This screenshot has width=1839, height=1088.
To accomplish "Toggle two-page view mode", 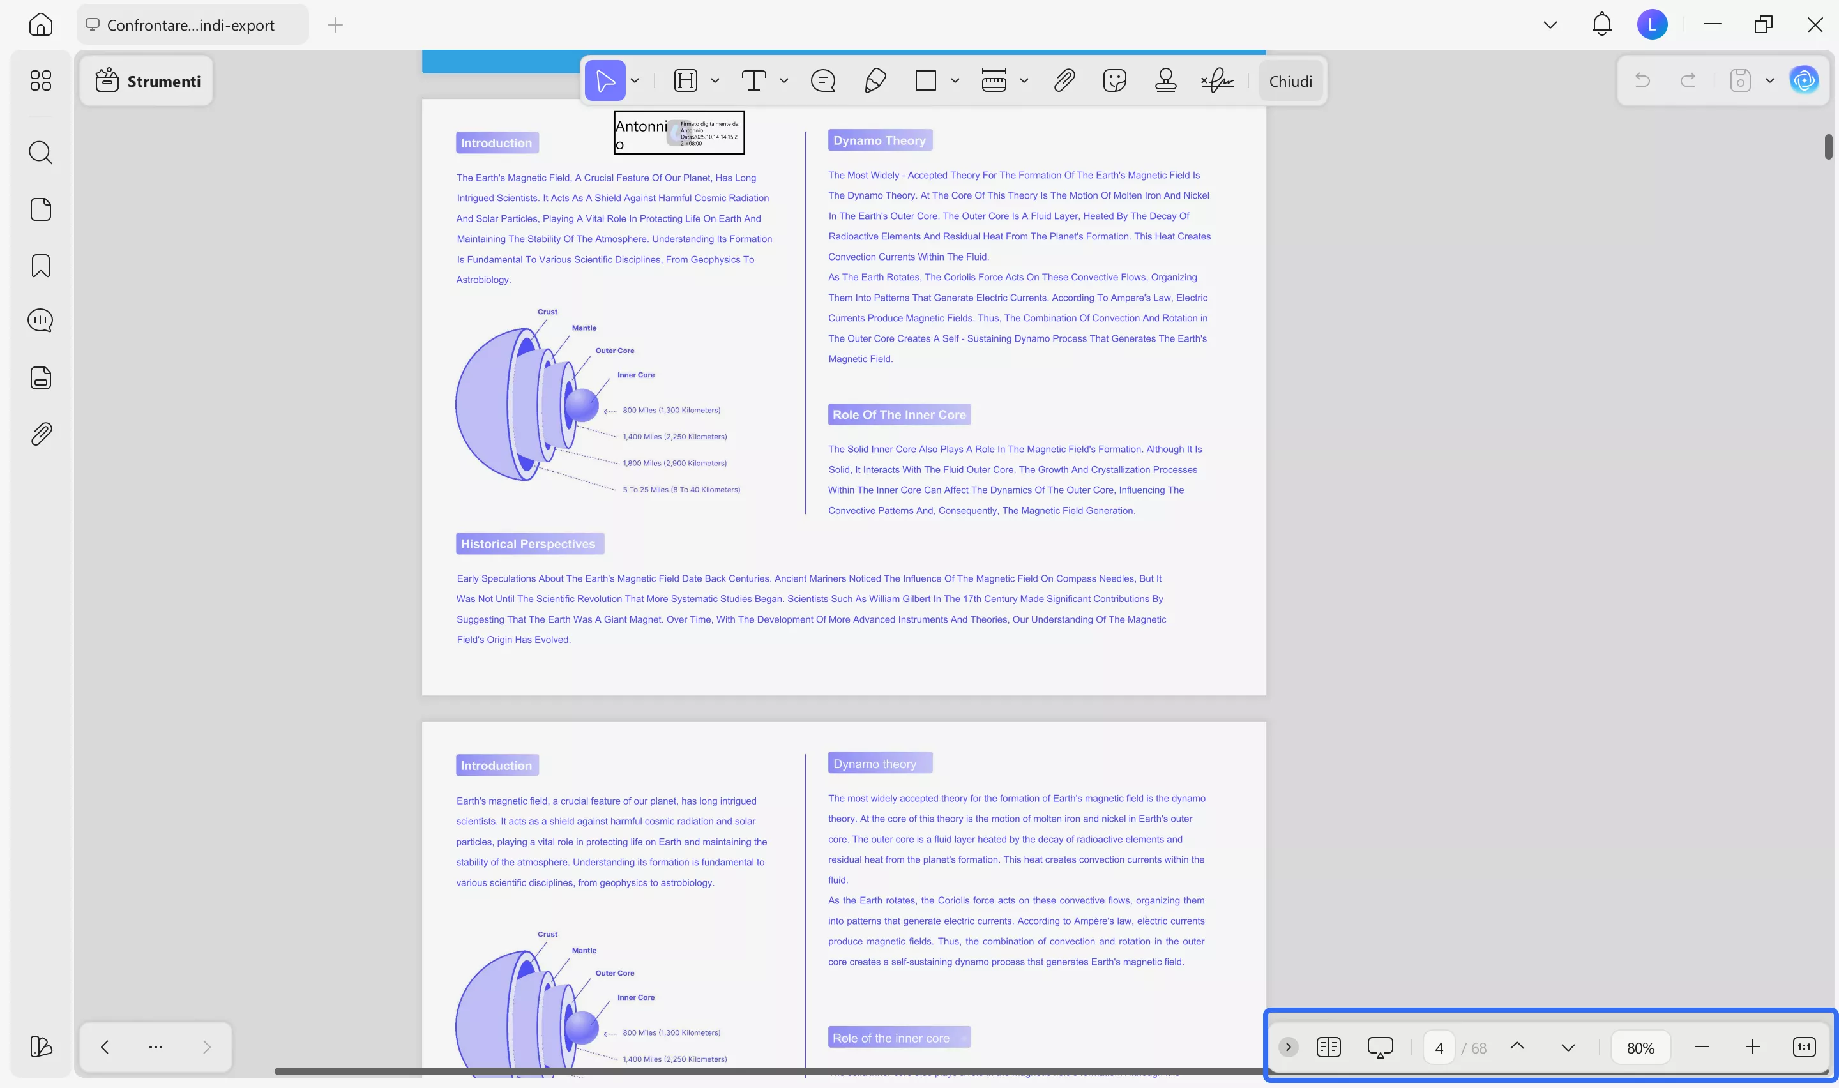I will click(1329, 1046).
